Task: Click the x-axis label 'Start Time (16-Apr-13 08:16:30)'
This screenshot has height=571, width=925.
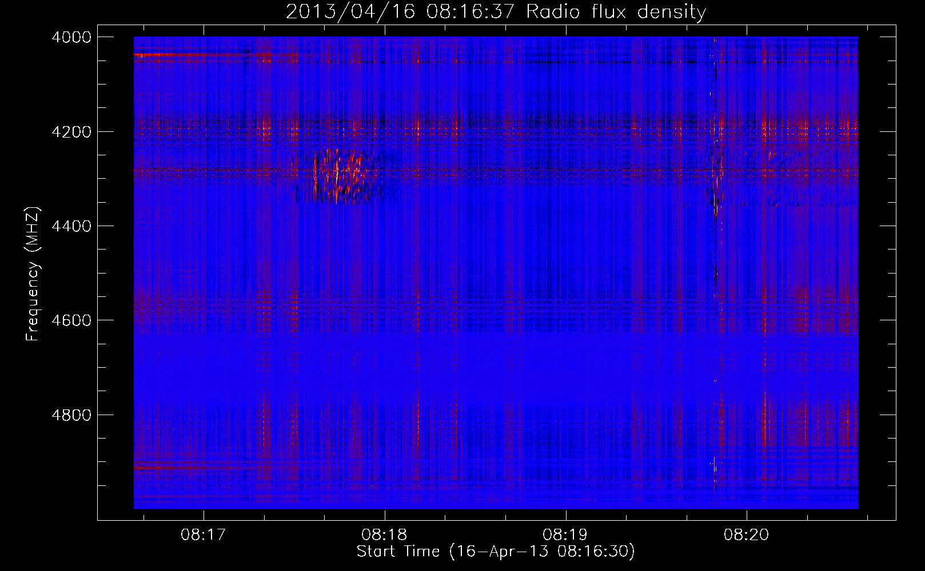Action: point(496,552)
